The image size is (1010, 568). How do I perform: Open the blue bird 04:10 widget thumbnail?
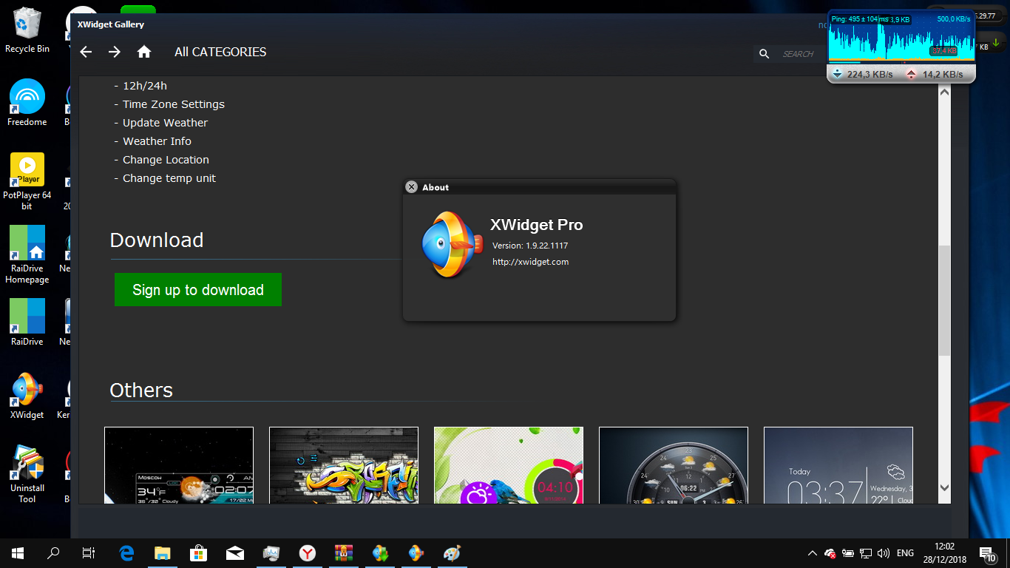(x=509, y=465)
